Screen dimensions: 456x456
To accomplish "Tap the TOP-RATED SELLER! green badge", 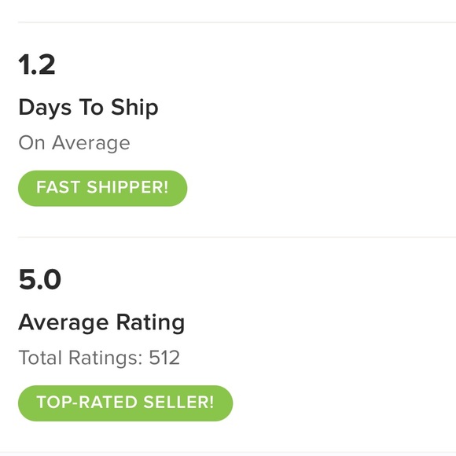I will (125, 403).
